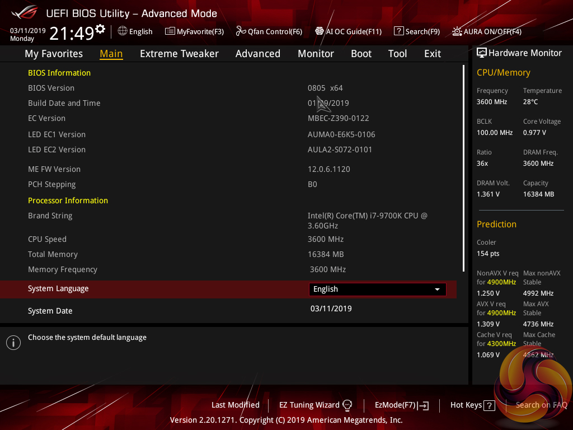Viewport: 573px width, 430px height.
Task: Click the clock time 21:49
Action: (72, 33)
